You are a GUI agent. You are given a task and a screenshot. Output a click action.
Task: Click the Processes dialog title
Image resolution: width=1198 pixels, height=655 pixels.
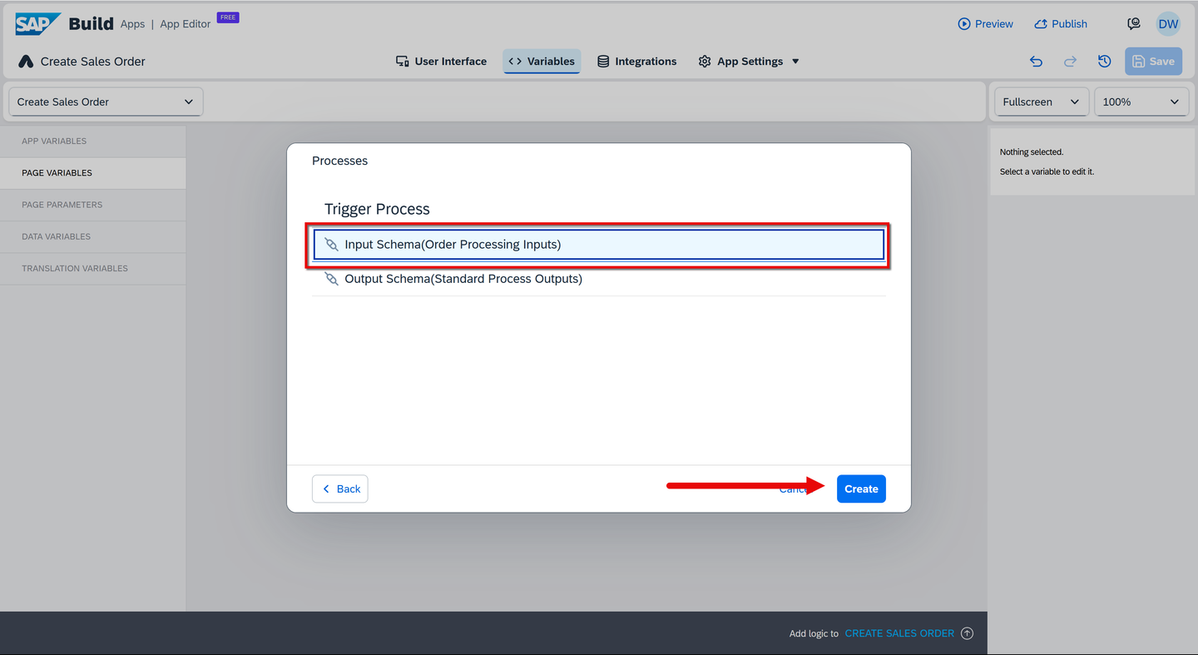339,161
